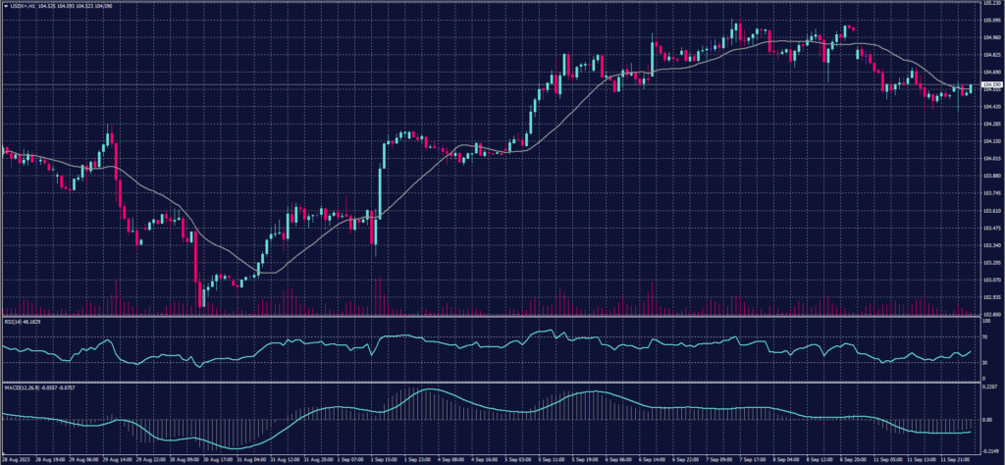Image resolution: width=1005 pixels, height=465 pixels.
Task: Click the triangle arrow before USDX symbol
Action: (x=5, y=6)
